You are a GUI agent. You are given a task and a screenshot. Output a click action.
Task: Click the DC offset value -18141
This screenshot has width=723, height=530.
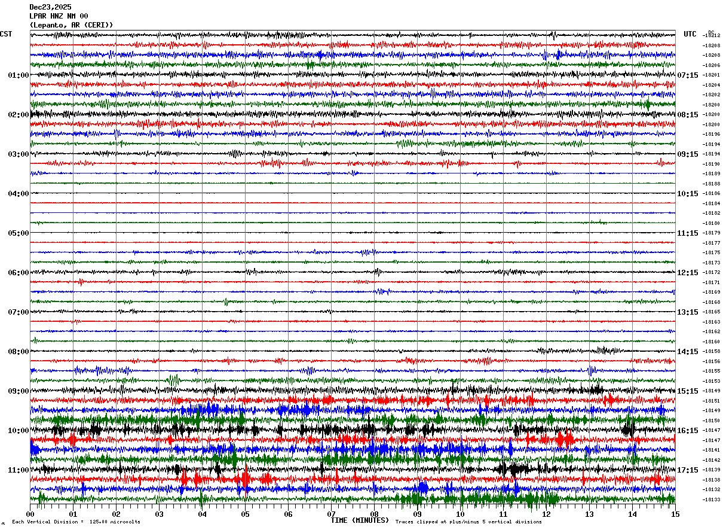[712, 450]
